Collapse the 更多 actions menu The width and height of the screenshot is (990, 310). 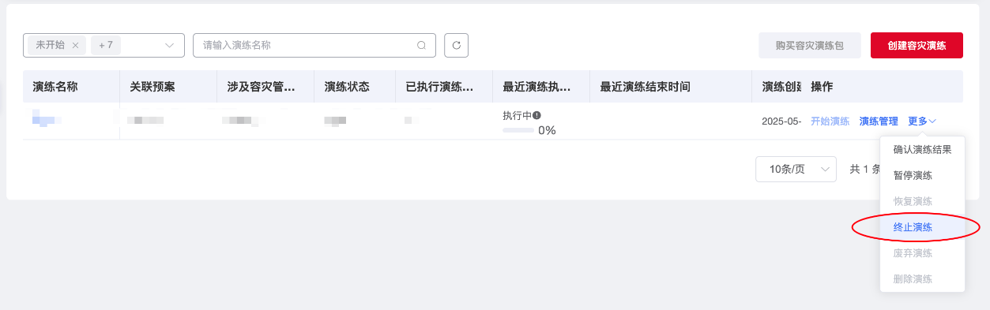coord(922,121)
